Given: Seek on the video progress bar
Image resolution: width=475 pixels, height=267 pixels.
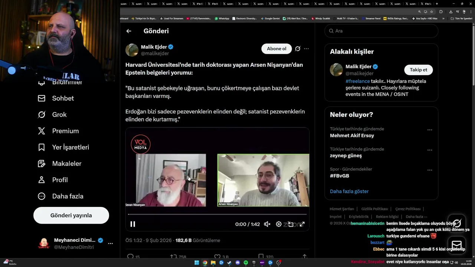Looking at the screenshot, I should click(x=217, y=214).
